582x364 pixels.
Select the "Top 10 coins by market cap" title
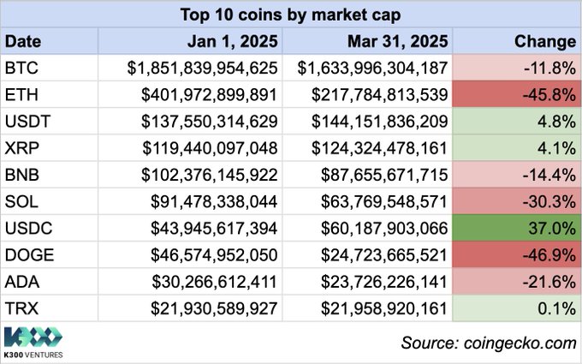click(x=290, y=14)
